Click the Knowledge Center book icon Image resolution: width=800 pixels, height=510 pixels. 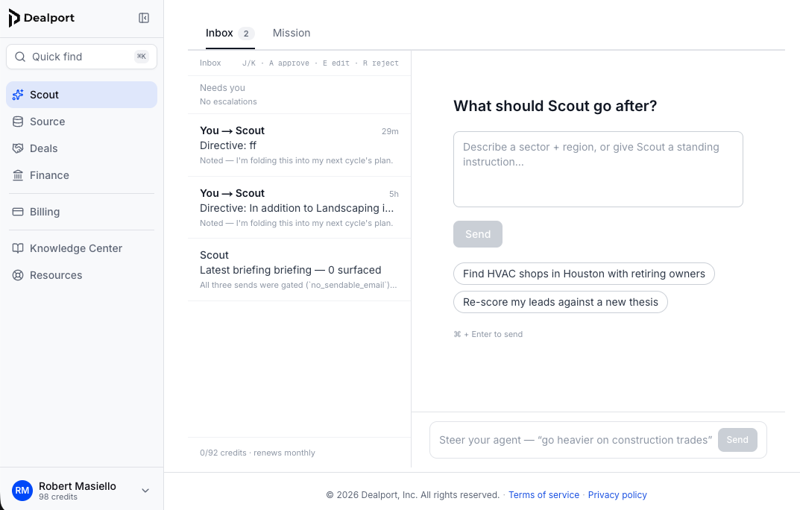tap(18, 248)
